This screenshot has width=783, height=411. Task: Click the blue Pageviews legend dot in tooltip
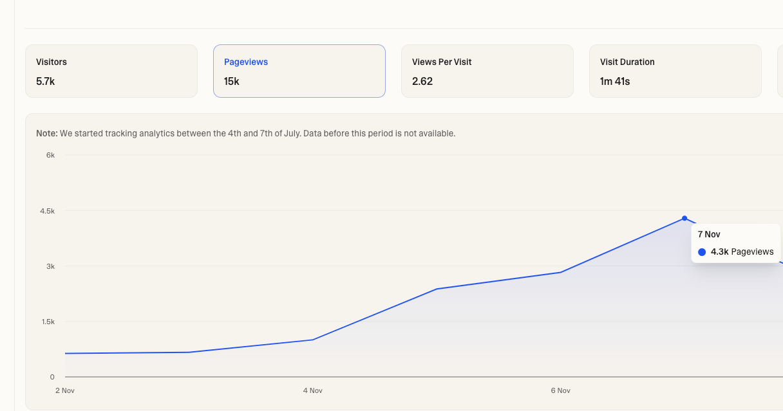point(702,252)
